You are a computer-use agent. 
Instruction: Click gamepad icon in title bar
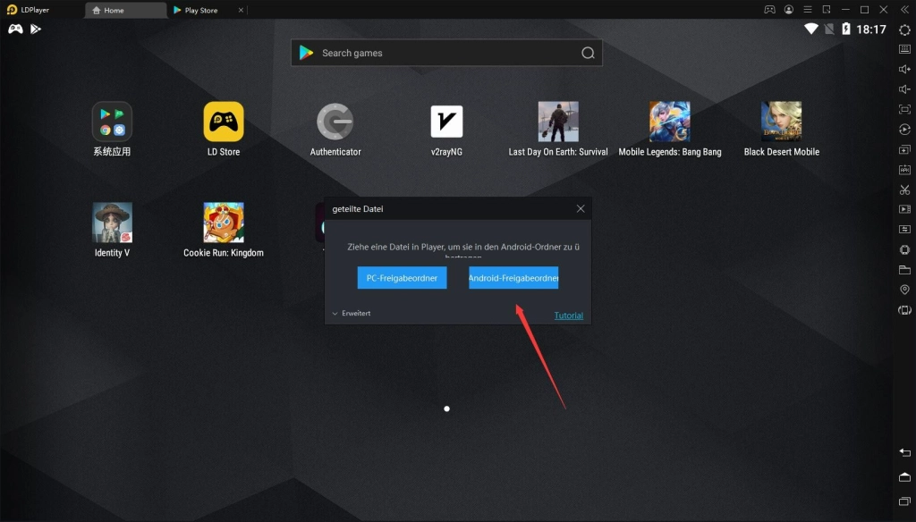coord(770,10)
